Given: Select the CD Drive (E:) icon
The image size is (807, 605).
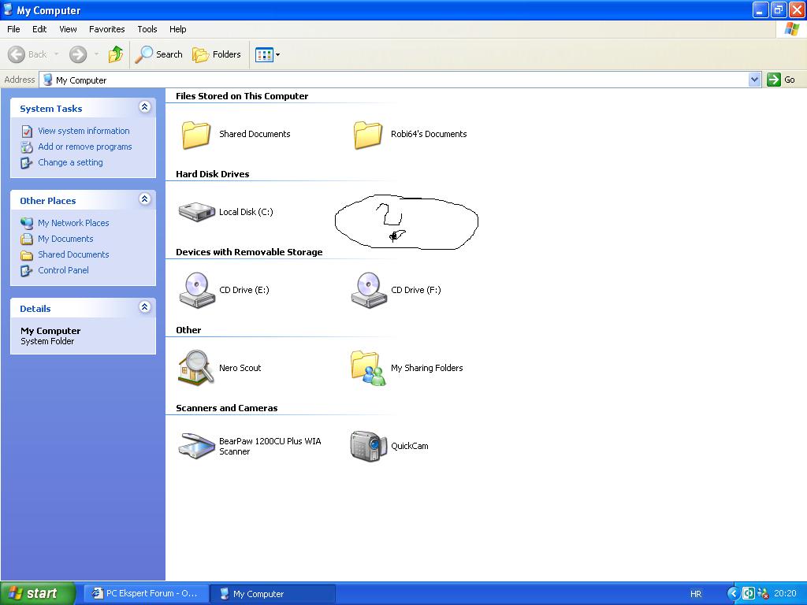Looking at the screenshot, I should (x=196, y=290).
